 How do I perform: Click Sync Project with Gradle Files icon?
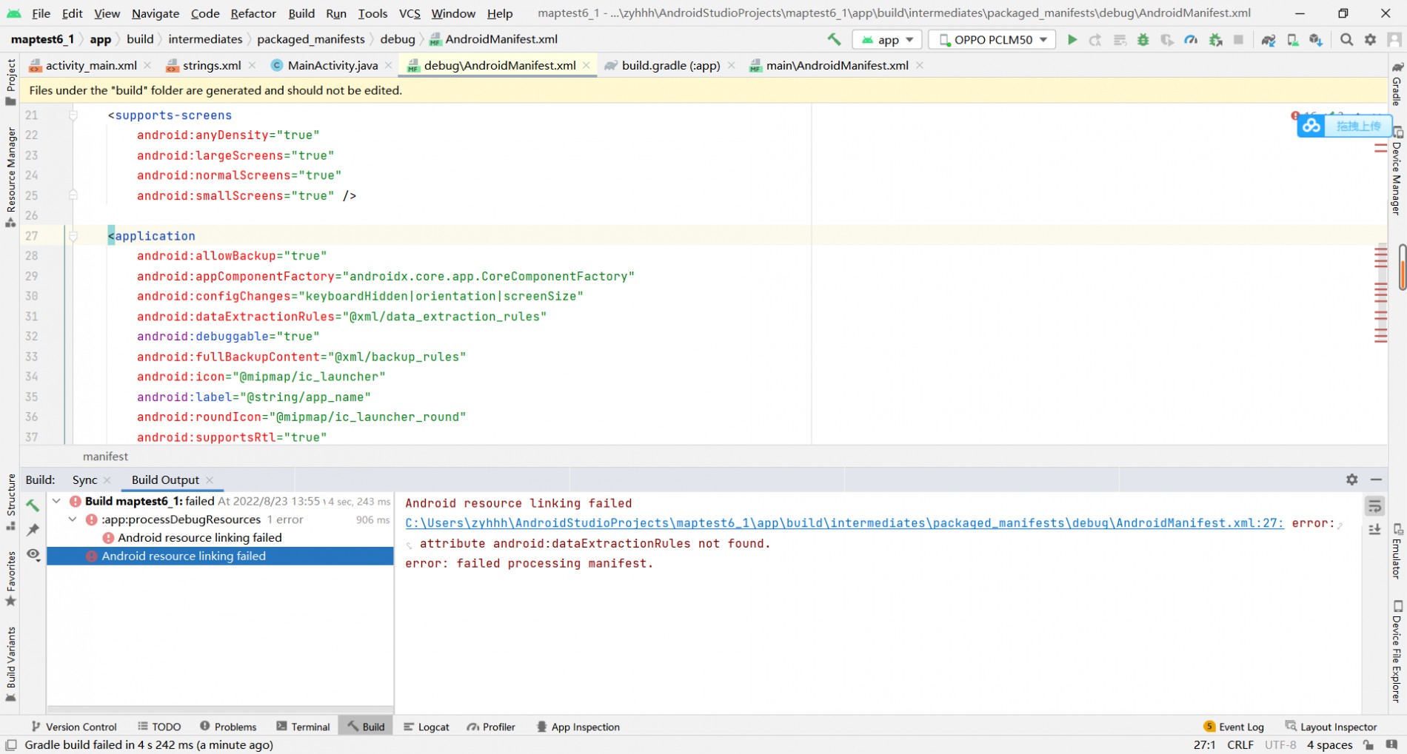(1268, 40)
